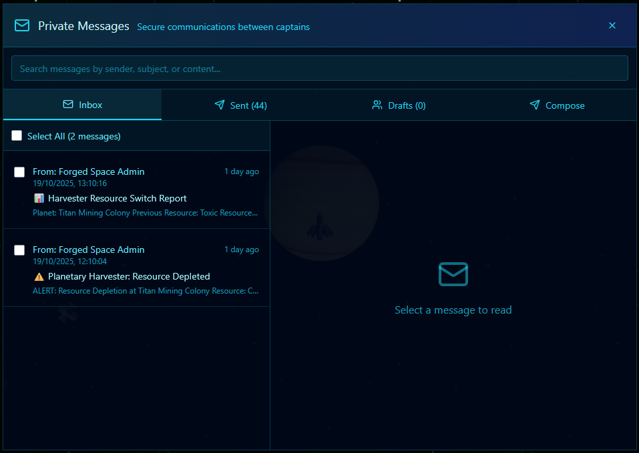
Task: Check the Harvester Resource Switch Report checkbox
Action: [19, 172]
